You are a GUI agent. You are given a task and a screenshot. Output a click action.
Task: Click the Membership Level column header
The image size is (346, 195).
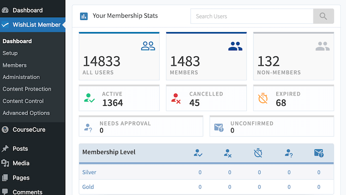tap(109, 152)
